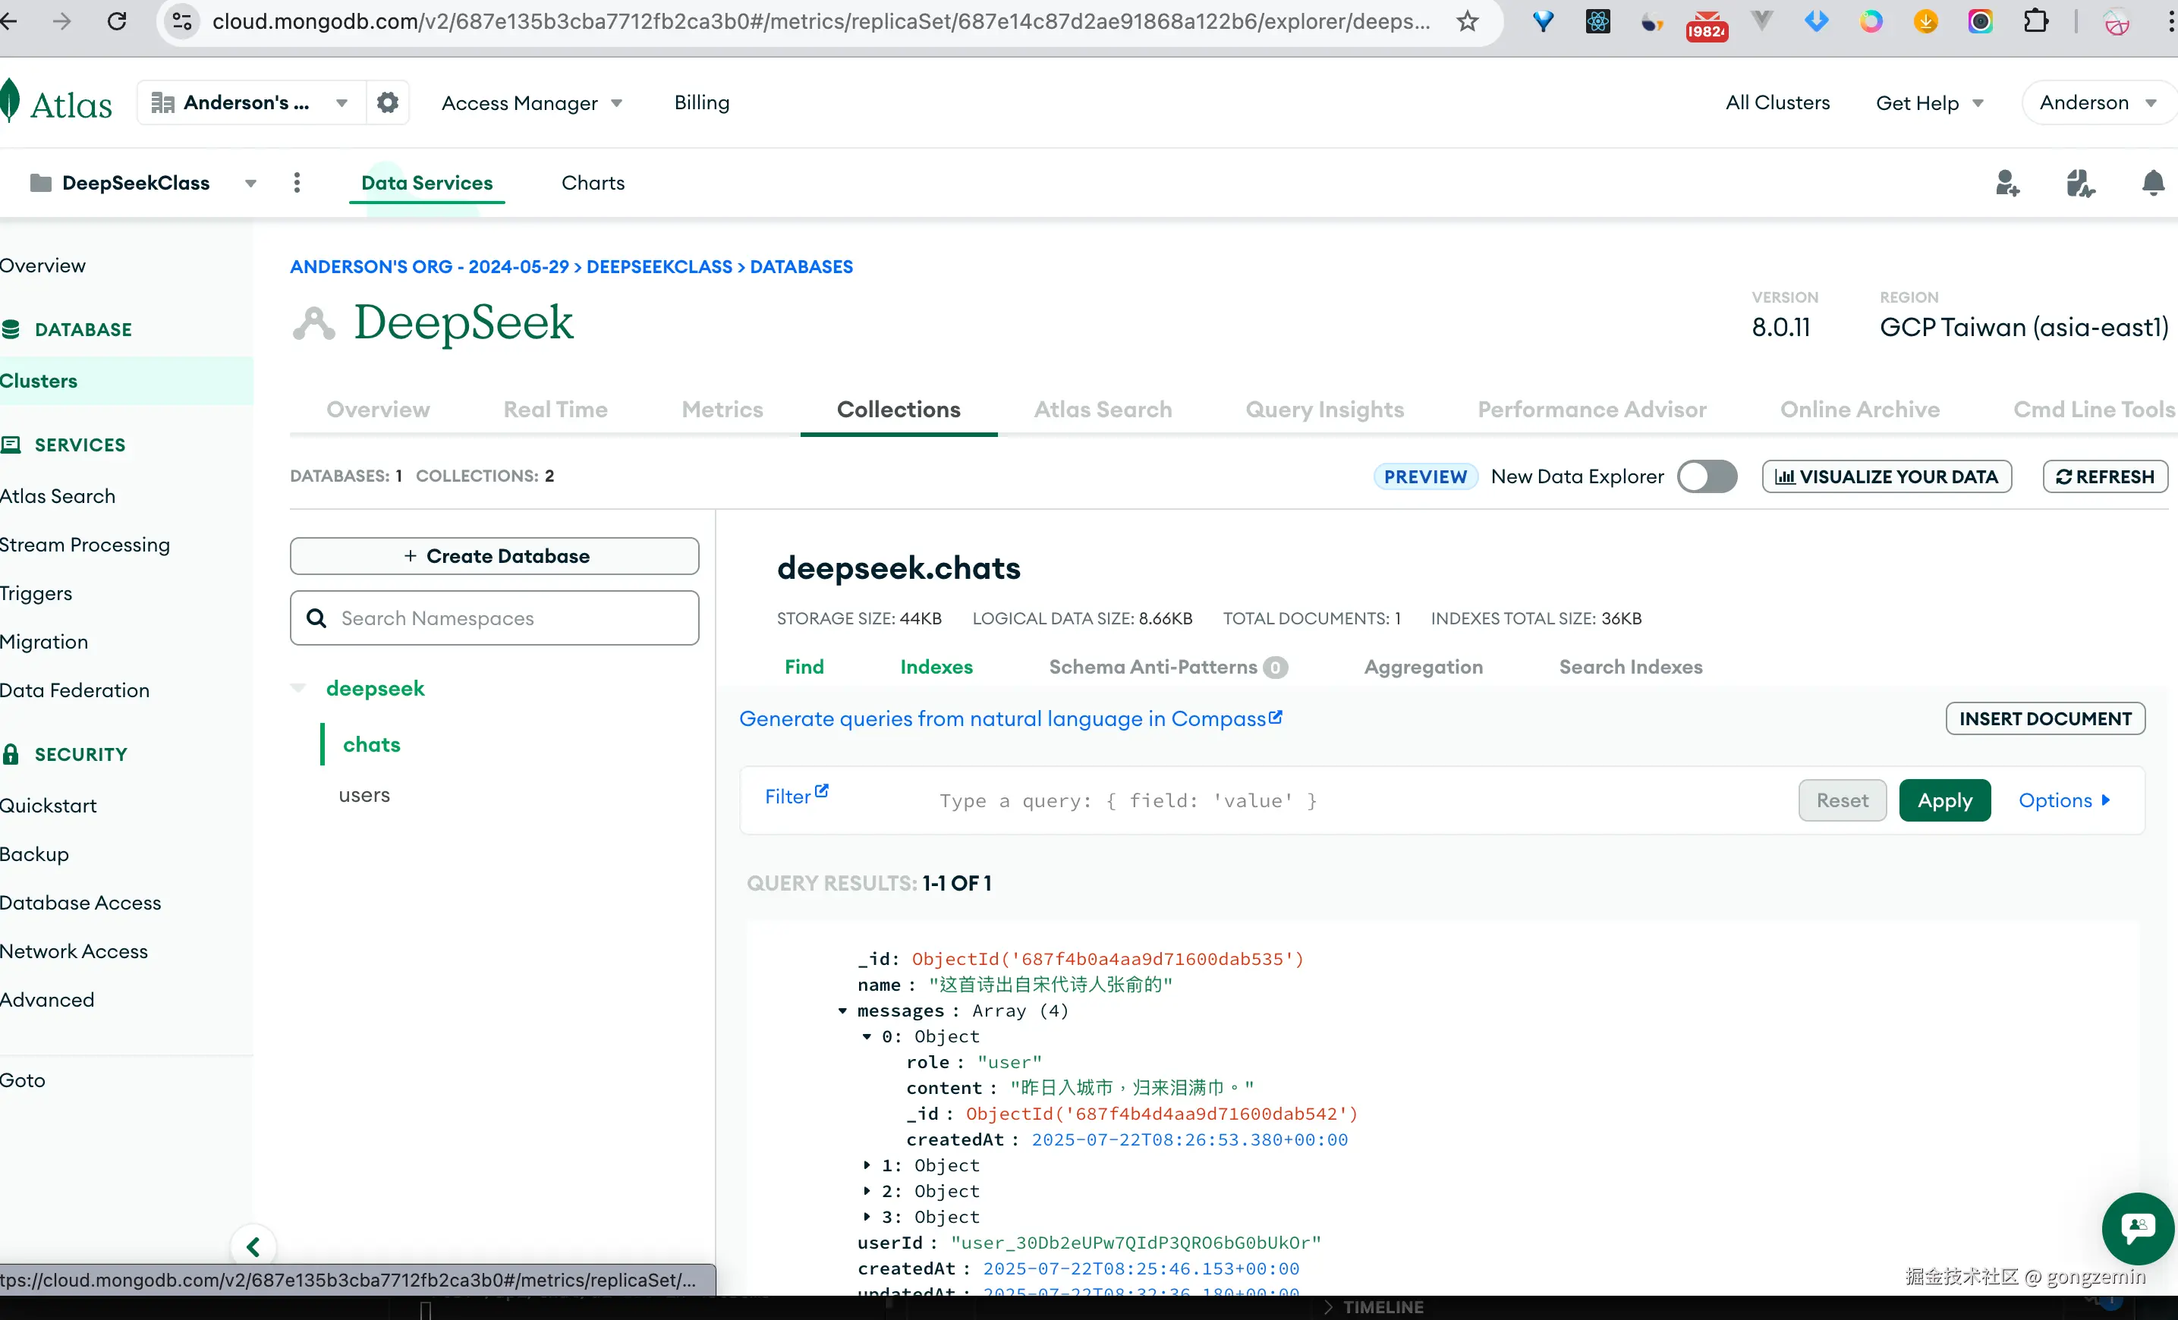2178x1320 pixels.
Task: Open the notifications bell icon
Action: (2153, 183)
